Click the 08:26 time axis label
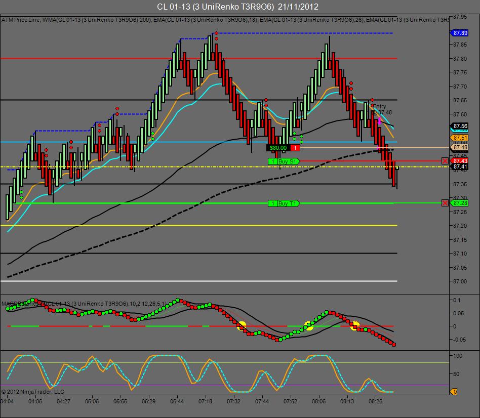The width and height of the screenshot is (480, 418). [375, 401]
